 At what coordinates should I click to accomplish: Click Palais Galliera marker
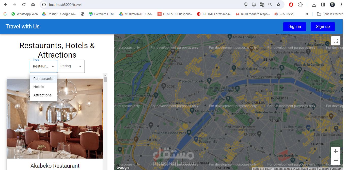[234, 68]
